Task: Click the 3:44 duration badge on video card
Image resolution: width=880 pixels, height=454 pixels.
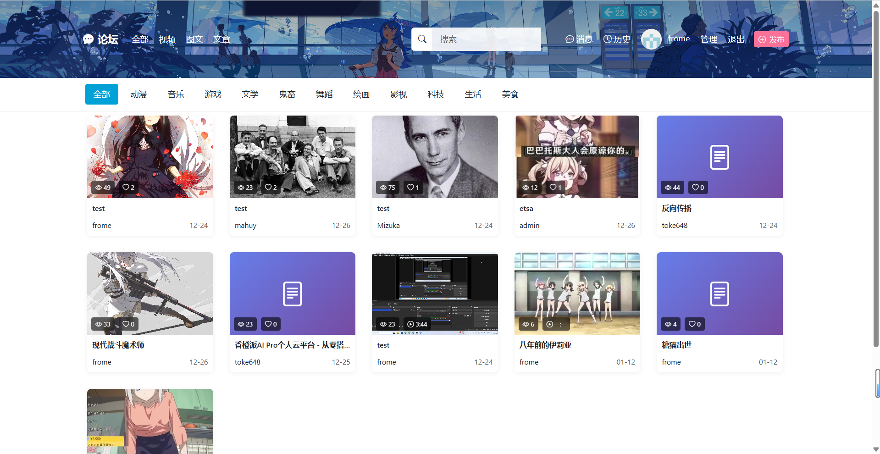Action: click(417, 324)
